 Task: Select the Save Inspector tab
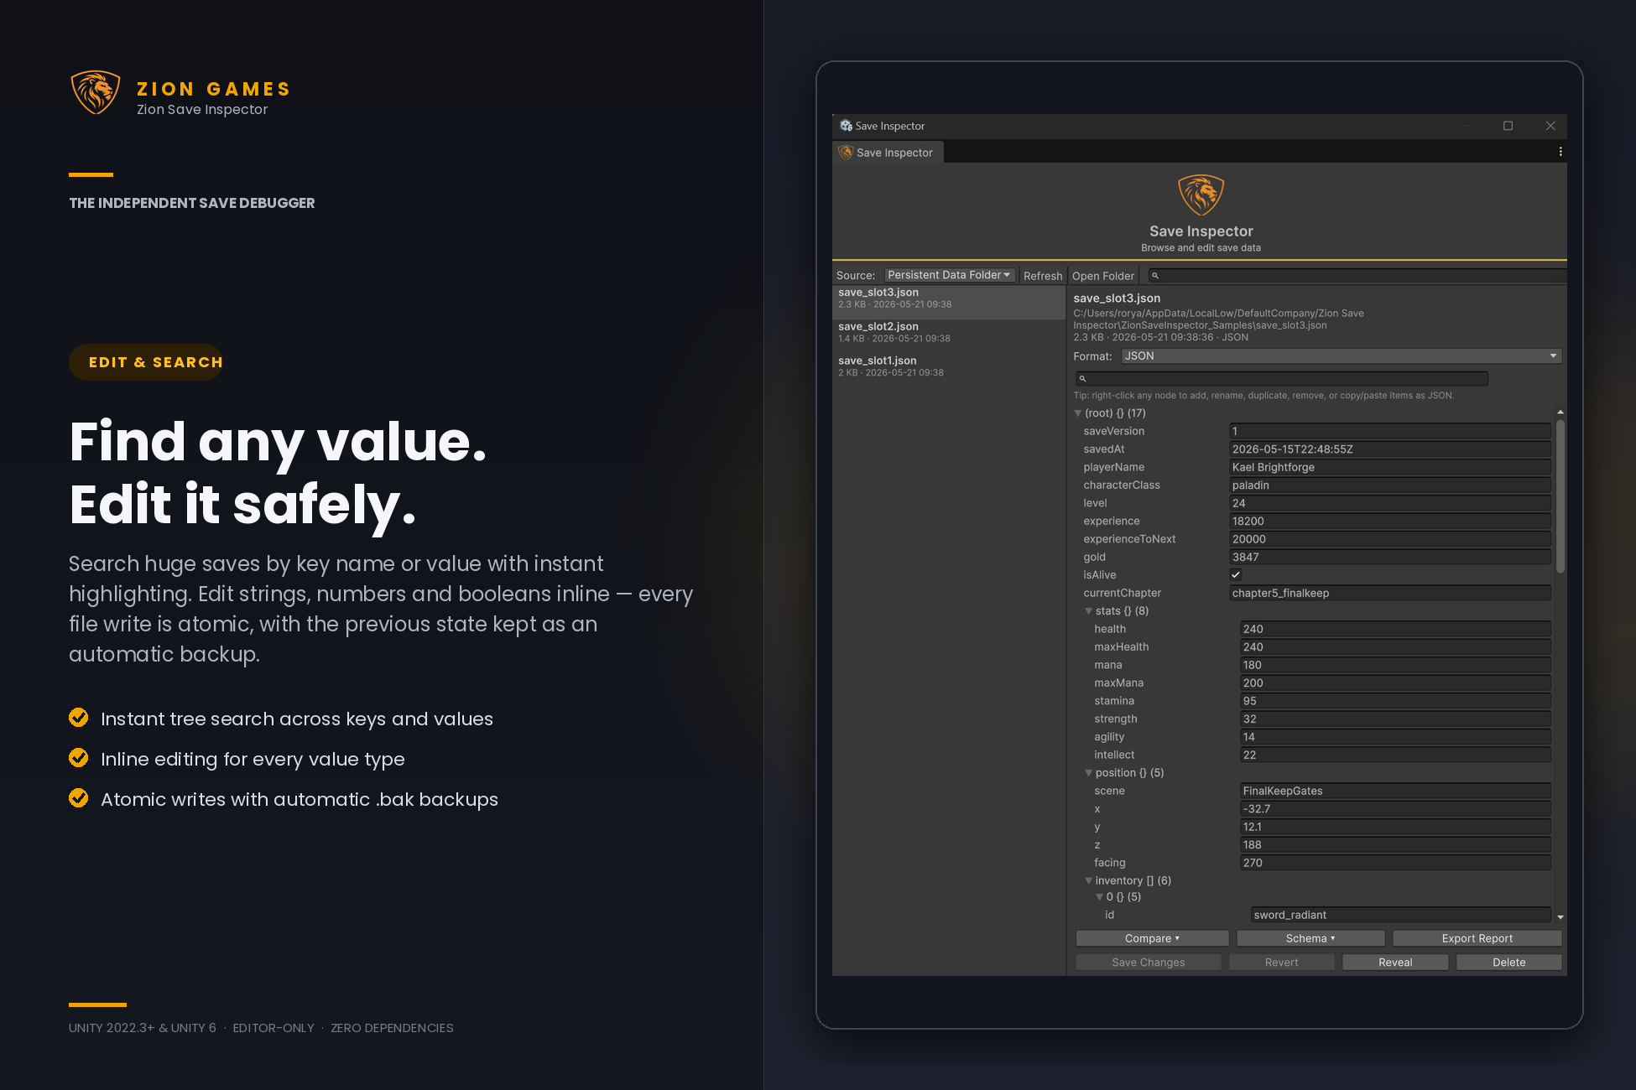pyautogui.click(x=888, y=153)
